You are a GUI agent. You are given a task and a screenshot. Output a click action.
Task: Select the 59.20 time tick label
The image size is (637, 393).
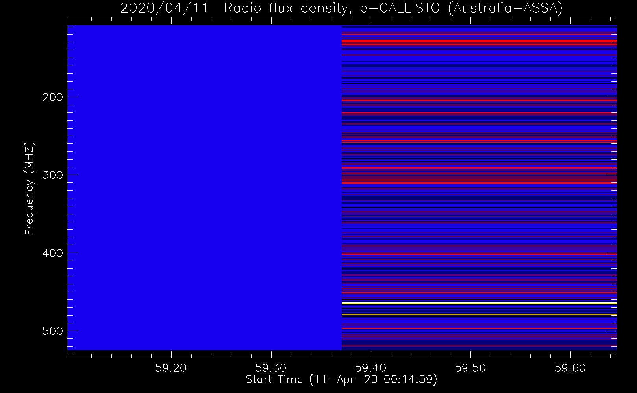(x=171, y=368)
